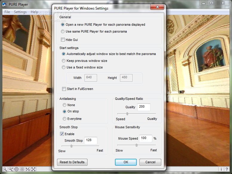Select 'Use same PURE Player for each panorama'

pos(63,31)
